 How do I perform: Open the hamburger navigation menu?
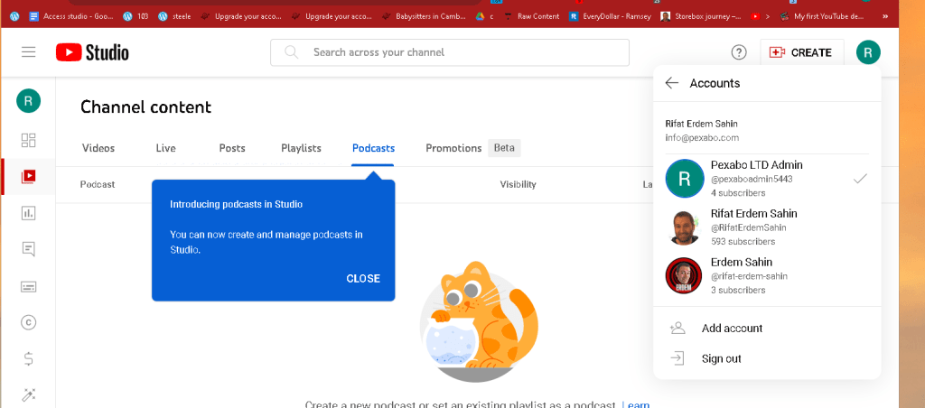point(28,52)
